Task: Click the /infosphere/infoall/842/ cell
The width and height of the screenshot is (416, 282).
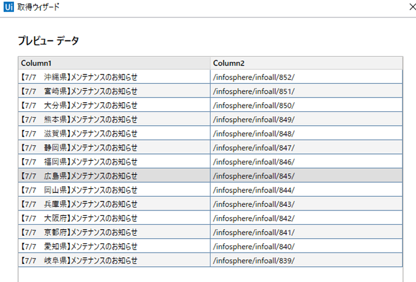Action: [306, 218]
